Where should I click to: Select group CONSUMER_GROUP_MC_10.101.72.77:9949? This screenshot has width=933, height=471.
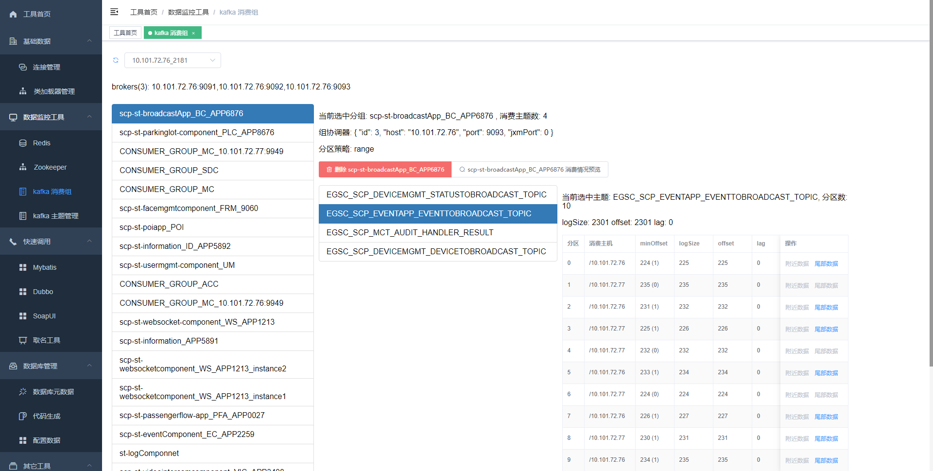213,151
